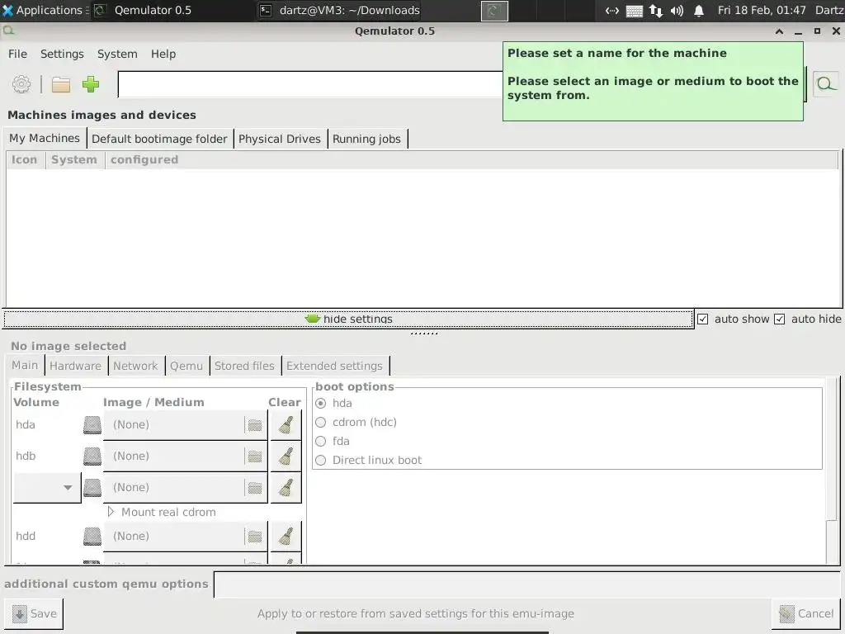Open the System menu

click(117, 54)
